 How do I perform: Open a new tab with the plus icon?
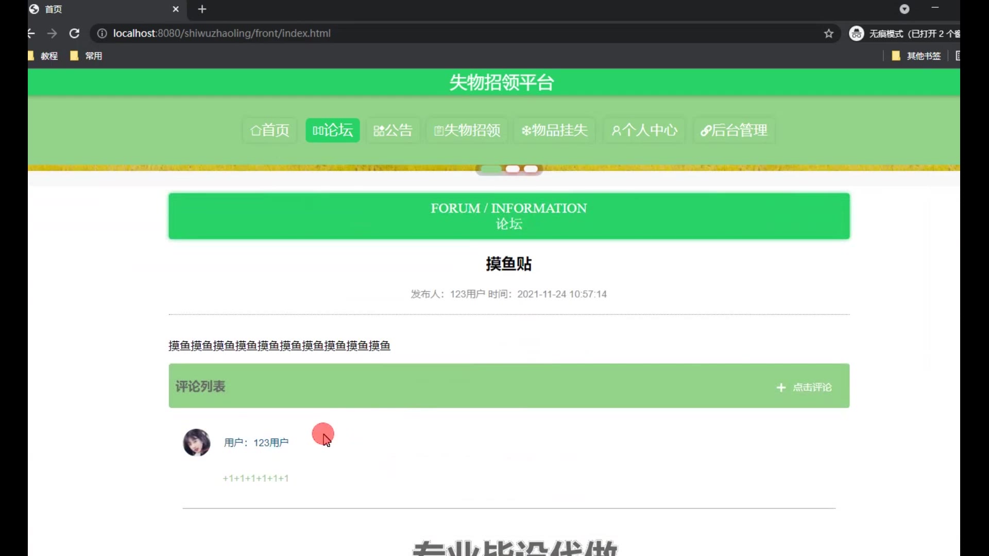[x=202, y=9]
